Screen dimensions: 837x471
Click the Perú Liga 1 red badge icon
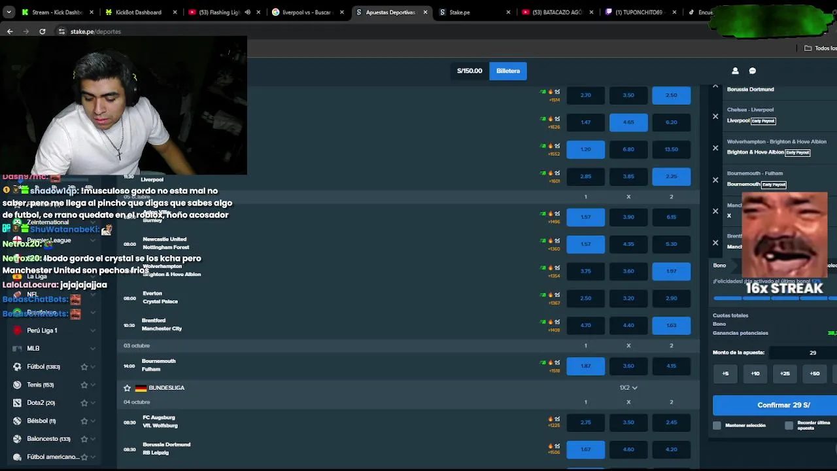[x=17, y=330]
